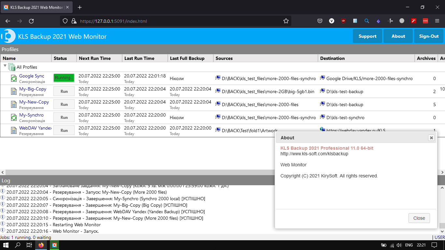Click the 'D:\kls-test-synchro' destination cell

coord(366,118)
